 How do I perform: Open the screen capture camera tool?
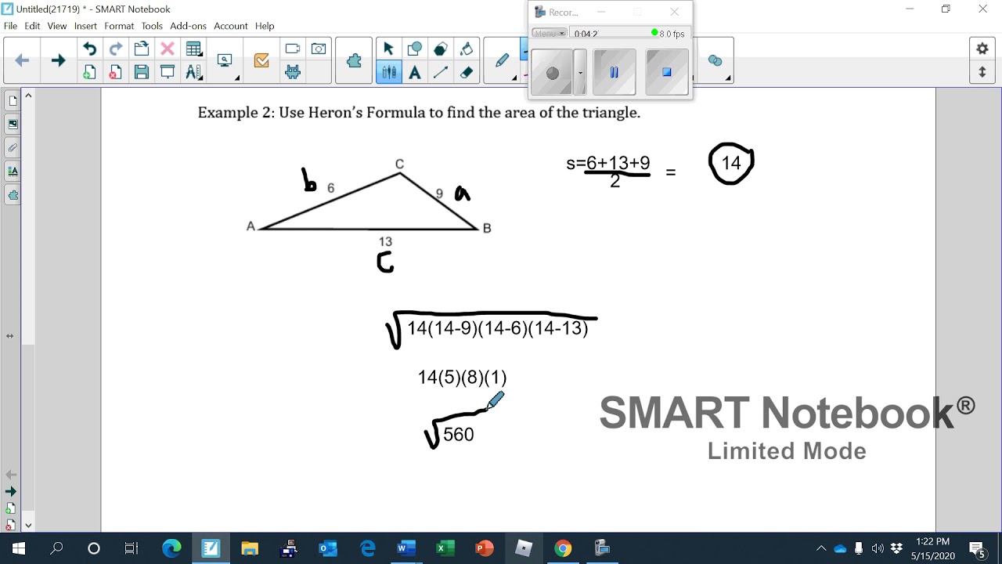tap(319, 49)
